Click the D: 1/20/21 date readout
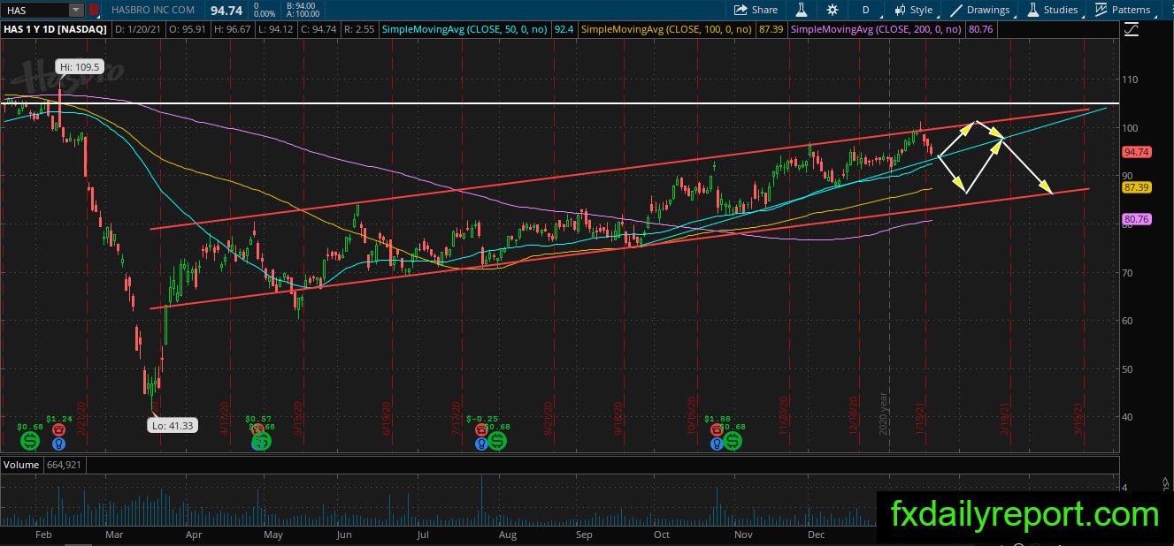Screen dimensions: 1174x546 (141, 29)
